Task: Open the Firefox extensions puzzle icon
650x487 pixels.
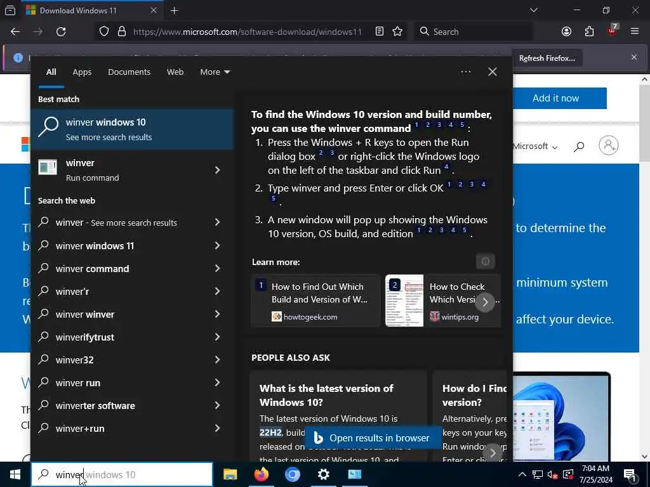Action: click(589, 32)
